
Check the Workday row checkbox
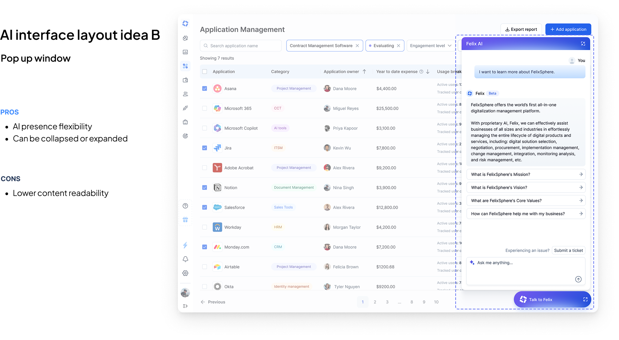(x=205, y=227)
